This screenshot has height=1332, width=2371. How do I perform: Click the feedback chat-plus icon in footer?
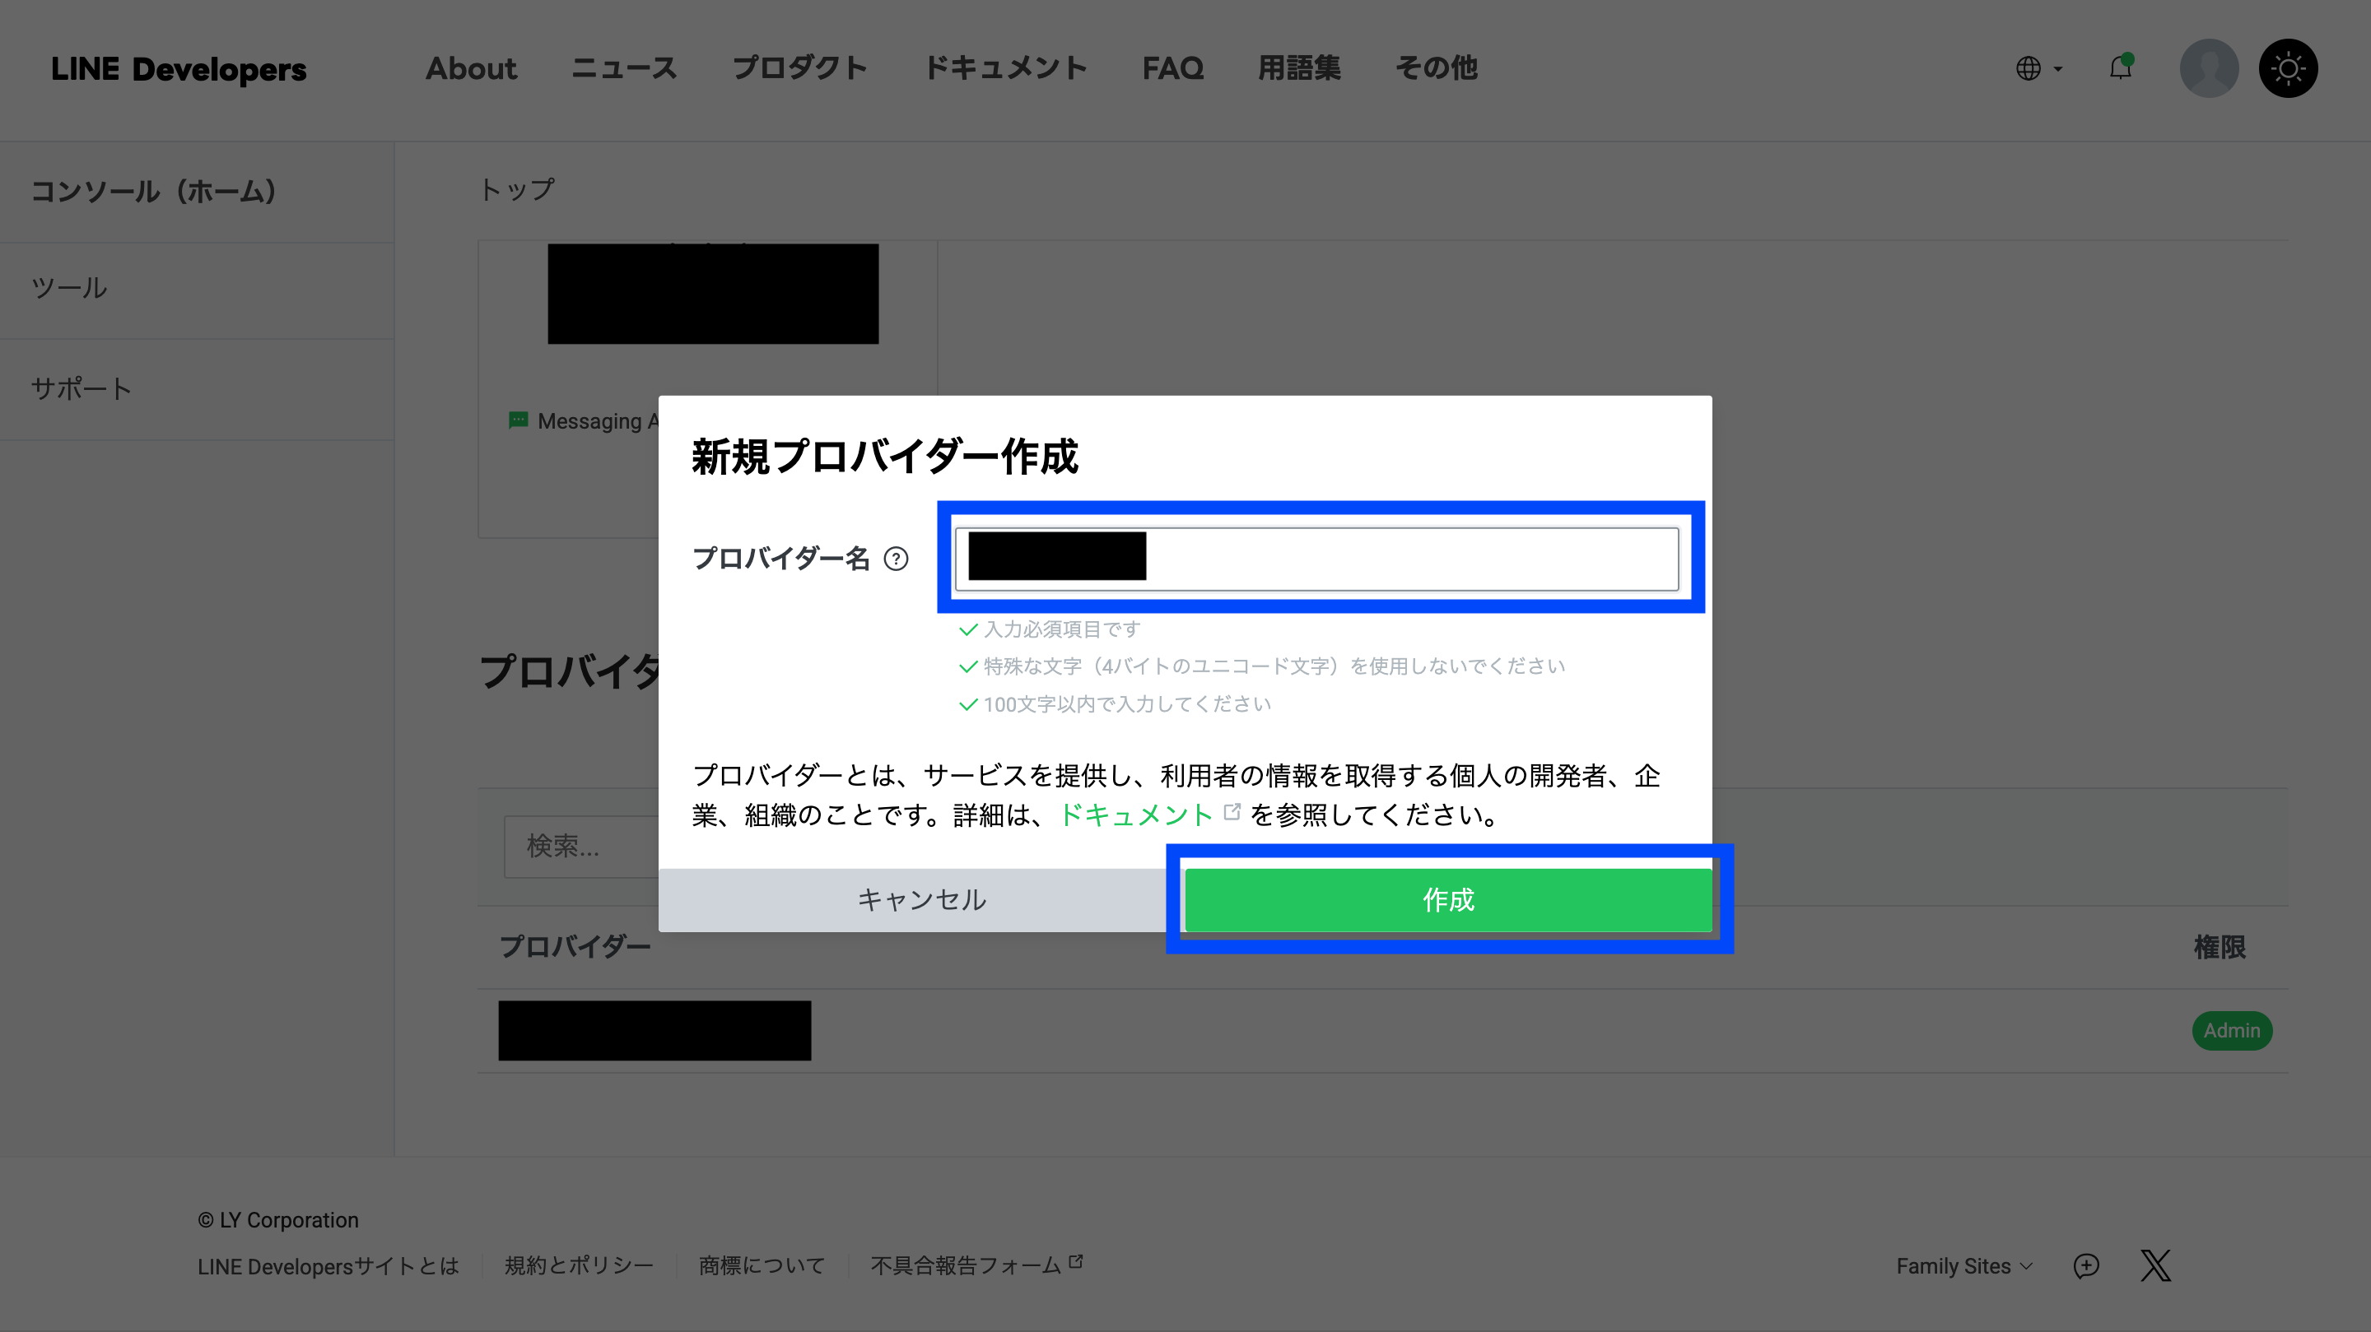(x=2085, y=1265)
